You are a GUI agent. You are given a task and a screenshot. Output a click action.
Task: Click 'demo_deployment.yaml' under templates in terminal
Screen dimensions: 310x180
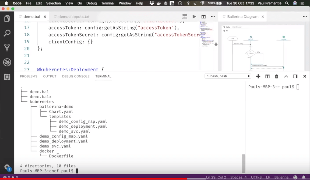pos(83,126)
